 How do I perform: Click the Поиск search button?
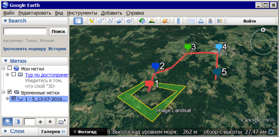pyautogui.click(x=58, y=32)
